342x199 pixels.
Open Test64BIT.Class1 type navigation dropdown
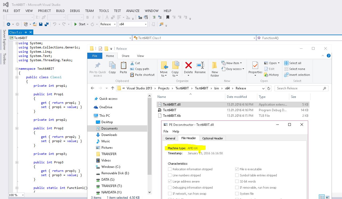(x=194, y=38)
